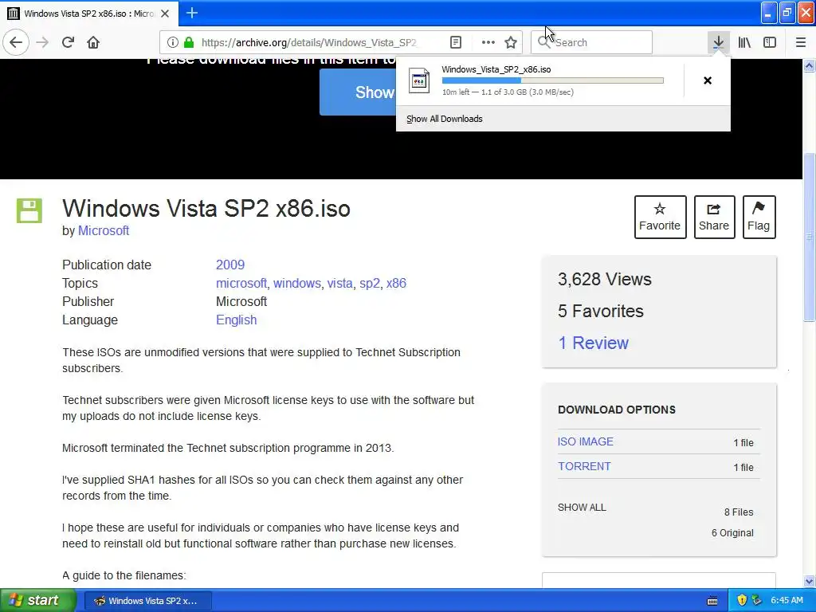Select the TORRENT download option
This screenshot has width=816, height=612.
584,466
